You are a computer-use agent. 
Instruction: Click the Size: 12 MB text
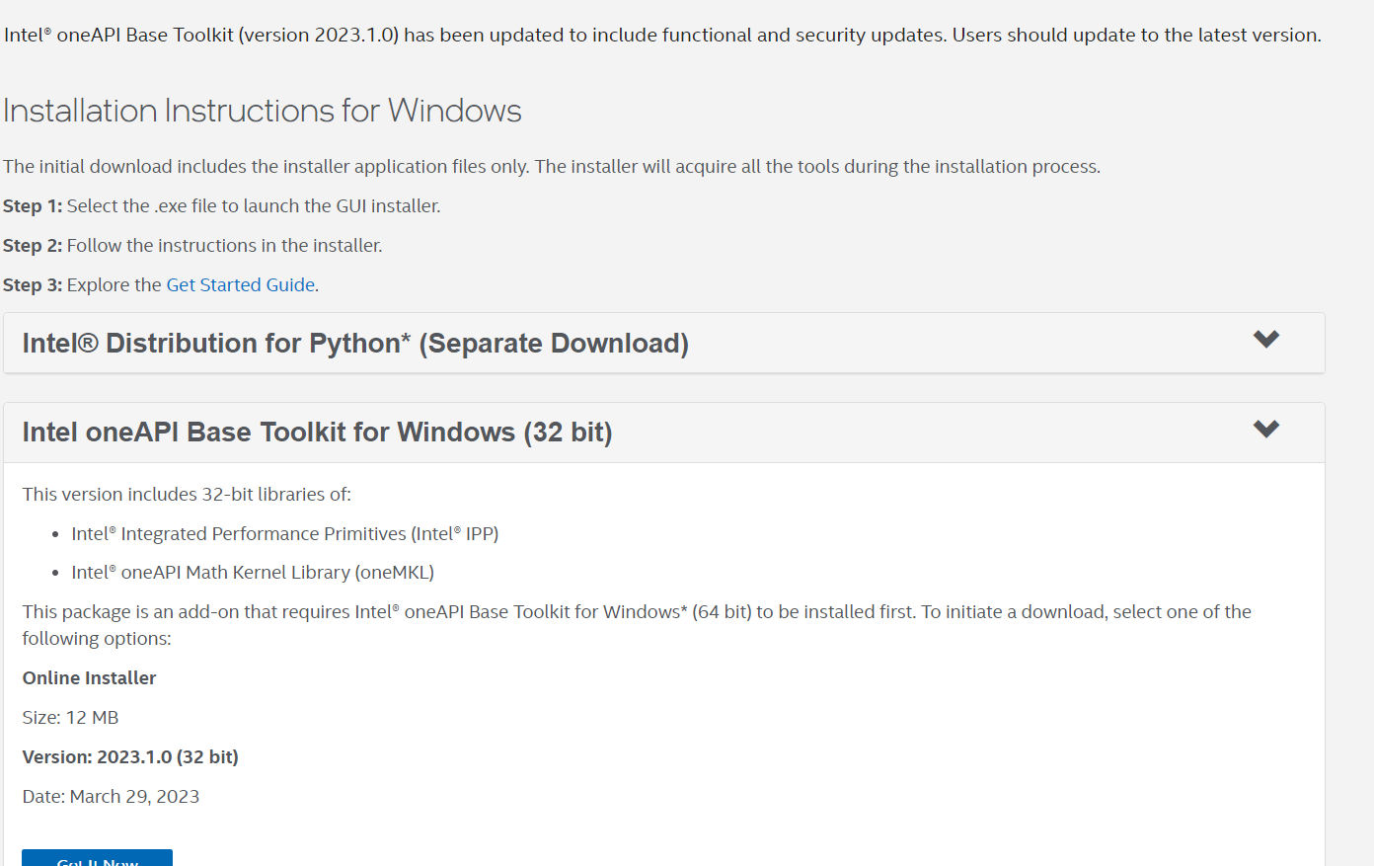tap(70, 718)
